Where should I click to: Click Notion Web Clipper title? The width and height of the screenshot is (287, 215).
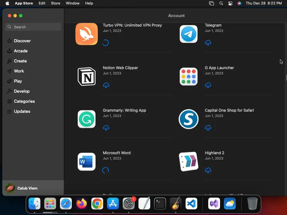click(x=121, y=68)
